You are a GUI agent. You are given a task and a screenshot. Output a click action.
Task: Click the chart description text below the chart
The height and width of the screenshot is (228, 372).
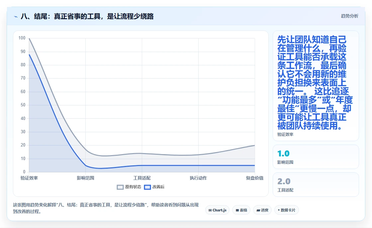point(106,208)
